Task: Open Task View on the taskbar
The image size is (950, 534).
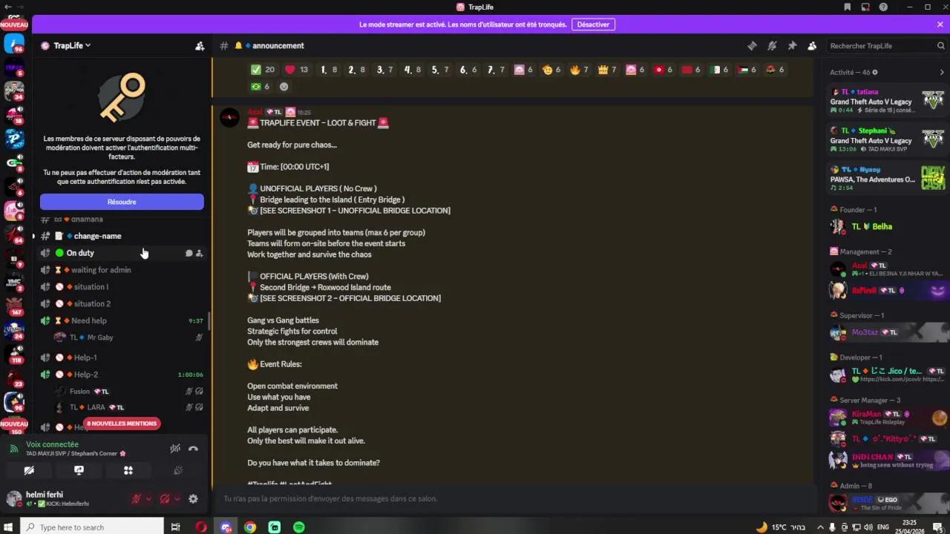Action: pyautogui.click(x=176, y=527)
